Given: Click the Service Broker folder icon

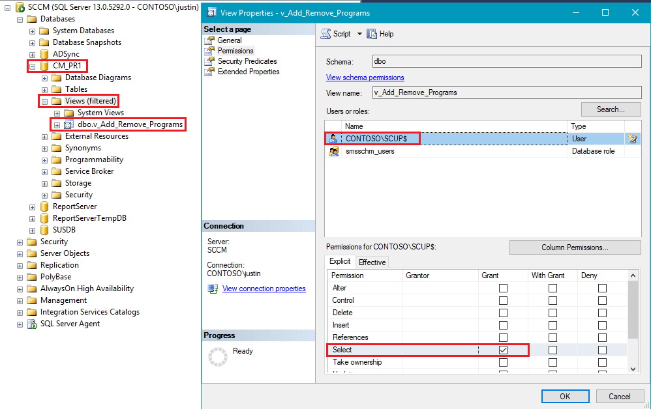Looking at the screenshot, I should [57, 171].
